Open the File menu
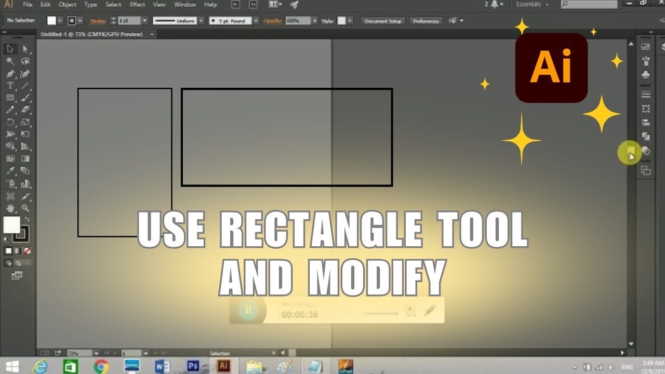 pyautogui.click(x=28, y=5)
